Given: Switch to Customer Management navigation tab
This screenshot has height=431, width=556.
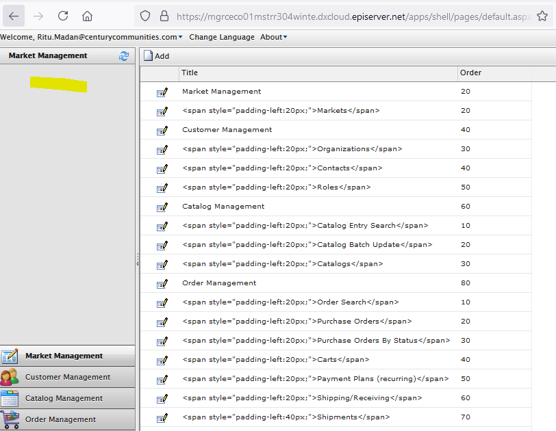Looking at the screenshot, I should (67, 377).
